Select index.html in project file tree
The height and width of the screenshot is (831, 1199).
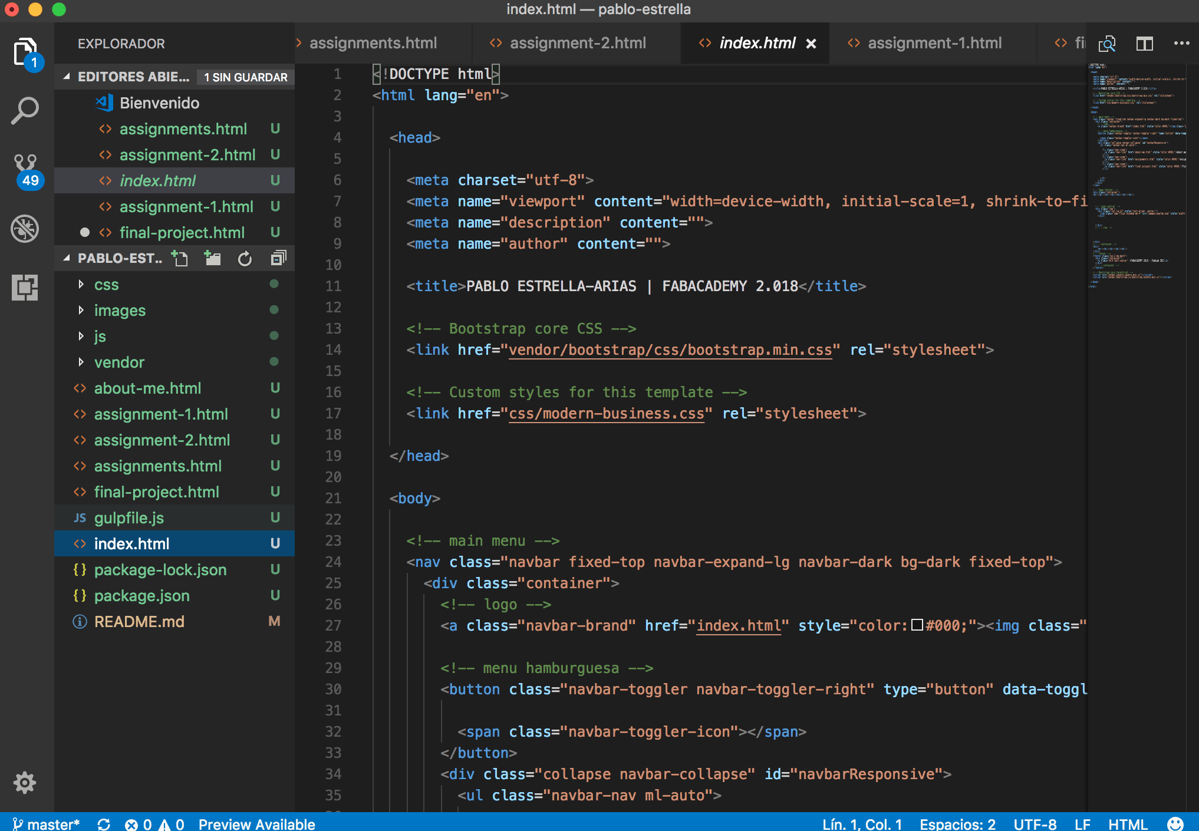point(174,543)
